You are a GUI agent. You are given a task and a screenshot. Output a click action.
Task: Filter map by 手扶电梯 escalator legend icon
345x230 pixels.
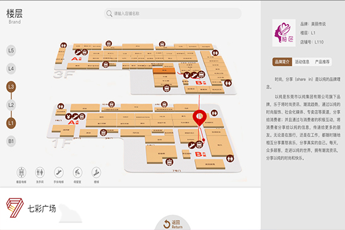click(59, 172)
